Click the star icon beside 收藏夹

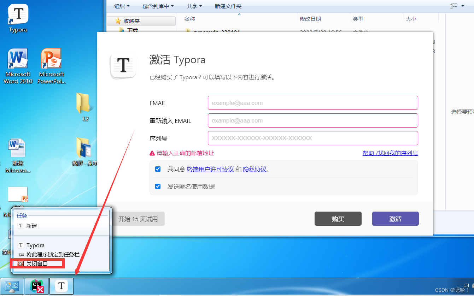click(118, 21)
